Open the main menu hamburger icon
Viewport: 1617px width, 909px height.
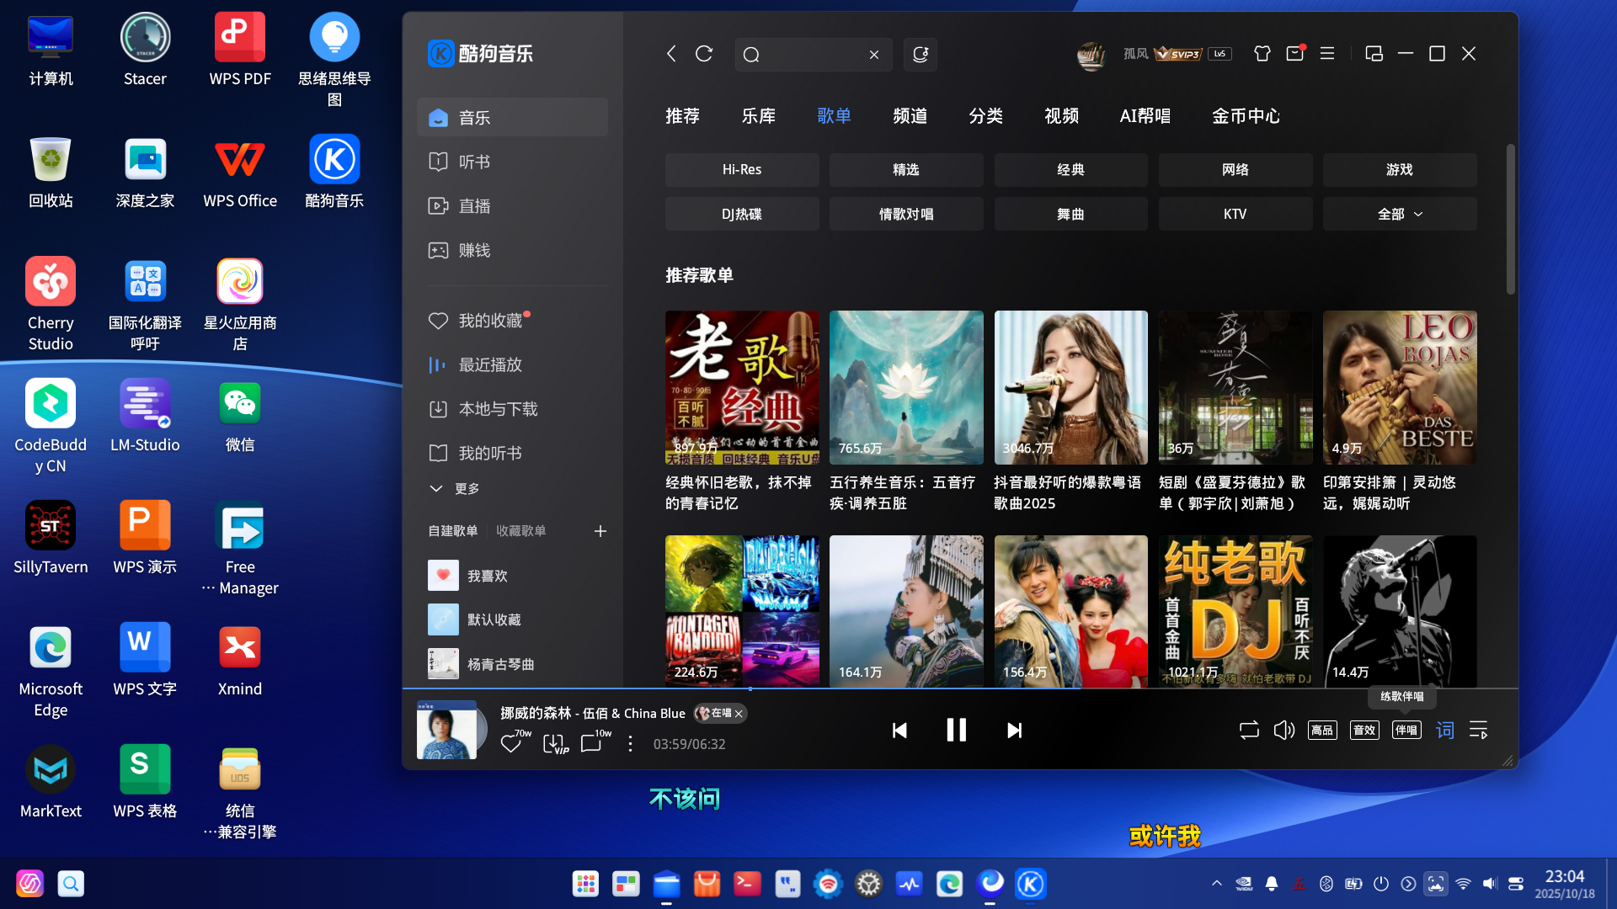point(1327,54)
